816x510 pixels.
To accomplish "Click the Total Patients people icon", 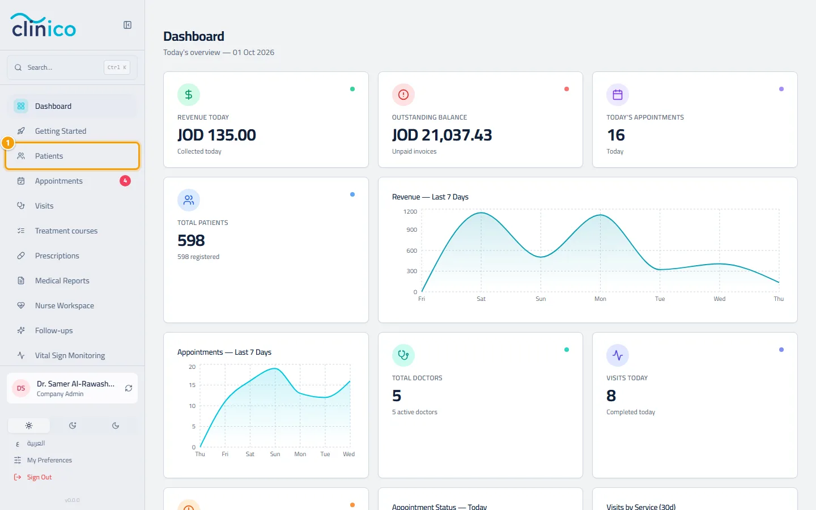I will 189,200.
